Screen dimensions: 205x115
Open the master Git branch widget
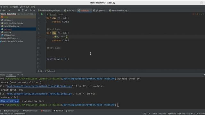coord(201,114)
